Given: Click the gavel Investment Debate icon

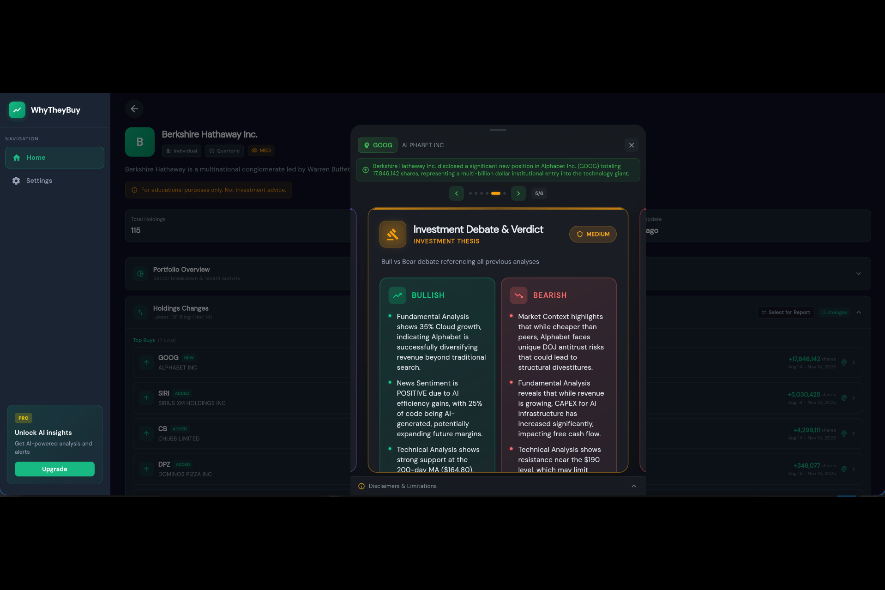Looking at the screenshot, I should (x=393, y=234).
